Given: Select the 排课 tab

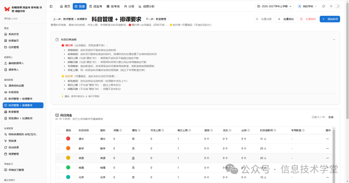Looking at the screenshot, I should [80, 6].
